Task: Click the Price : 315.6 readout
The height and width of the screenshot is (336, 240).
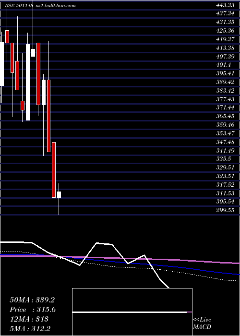Action: (x=33, y=310)
